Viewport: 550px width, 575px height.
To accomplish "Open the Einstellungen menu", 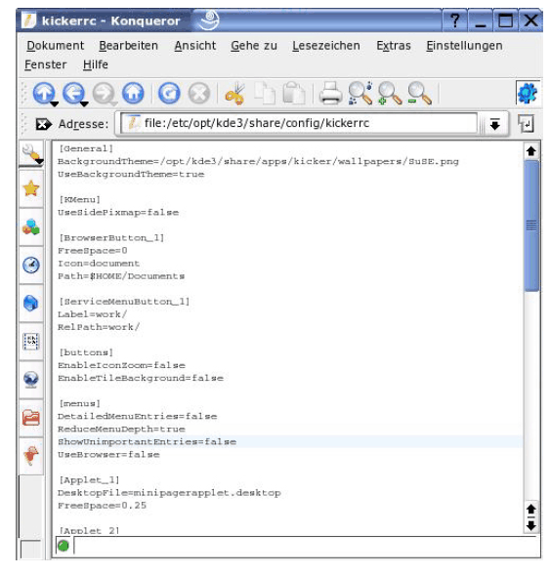I will pyautogui.click(x=464, y=46).
